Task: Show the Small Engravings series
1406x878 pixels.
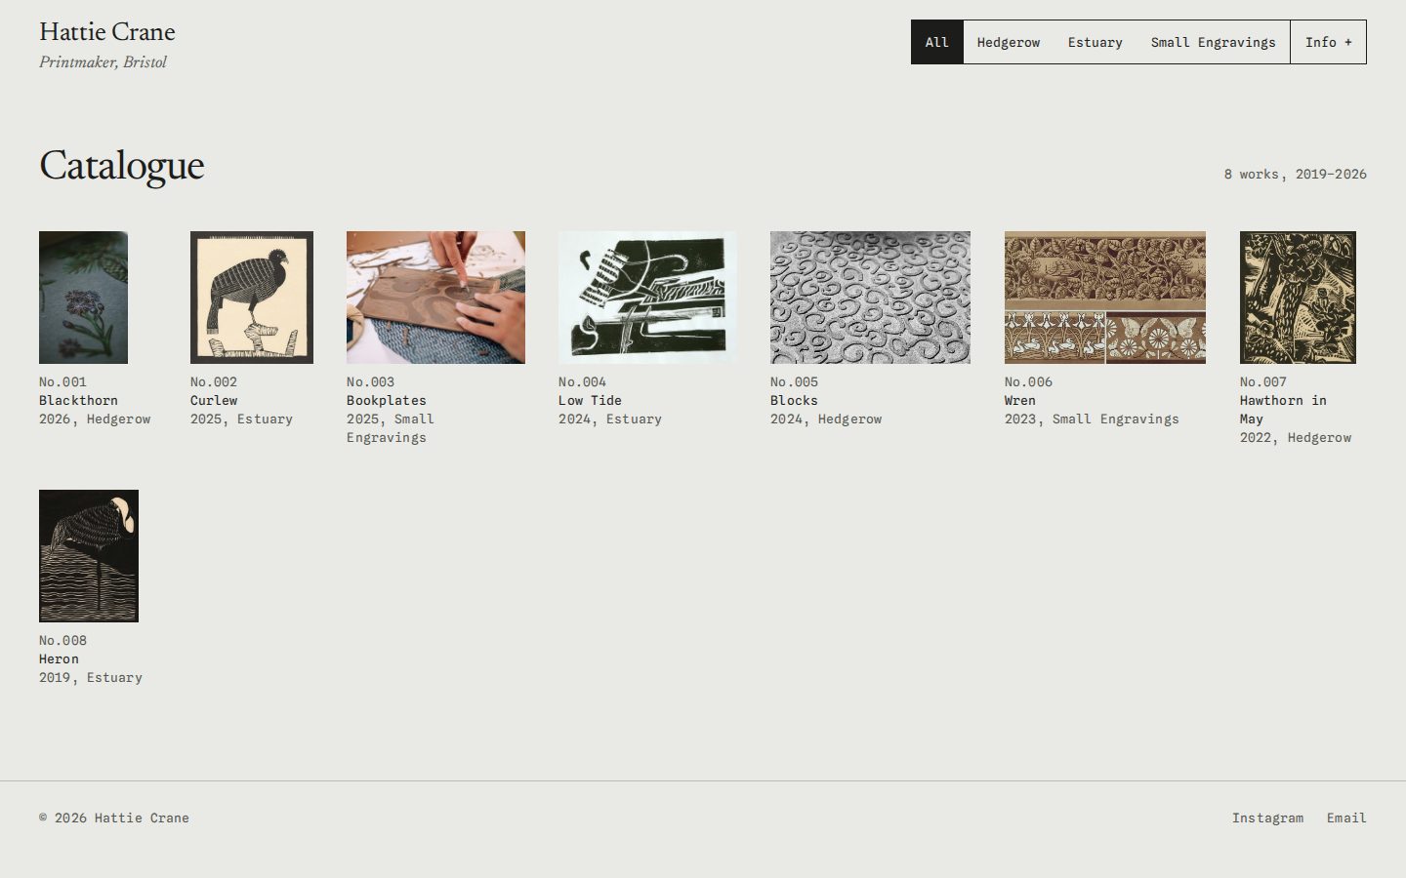Action: pos(1213,42)
